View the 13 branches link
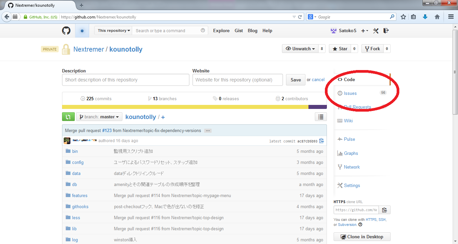The height and width of the screenshot is (244, 458). coord(162,99)
